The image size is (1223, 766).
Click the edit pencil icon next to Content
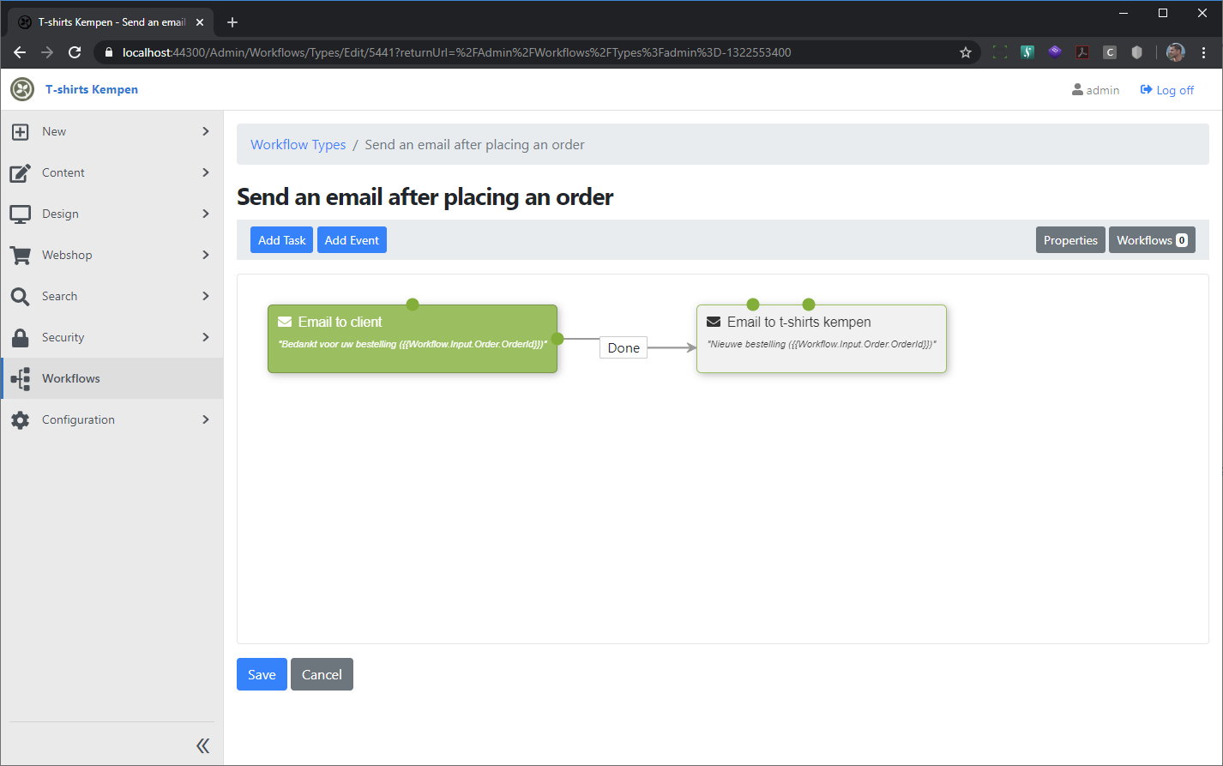[x=20, y=172]
